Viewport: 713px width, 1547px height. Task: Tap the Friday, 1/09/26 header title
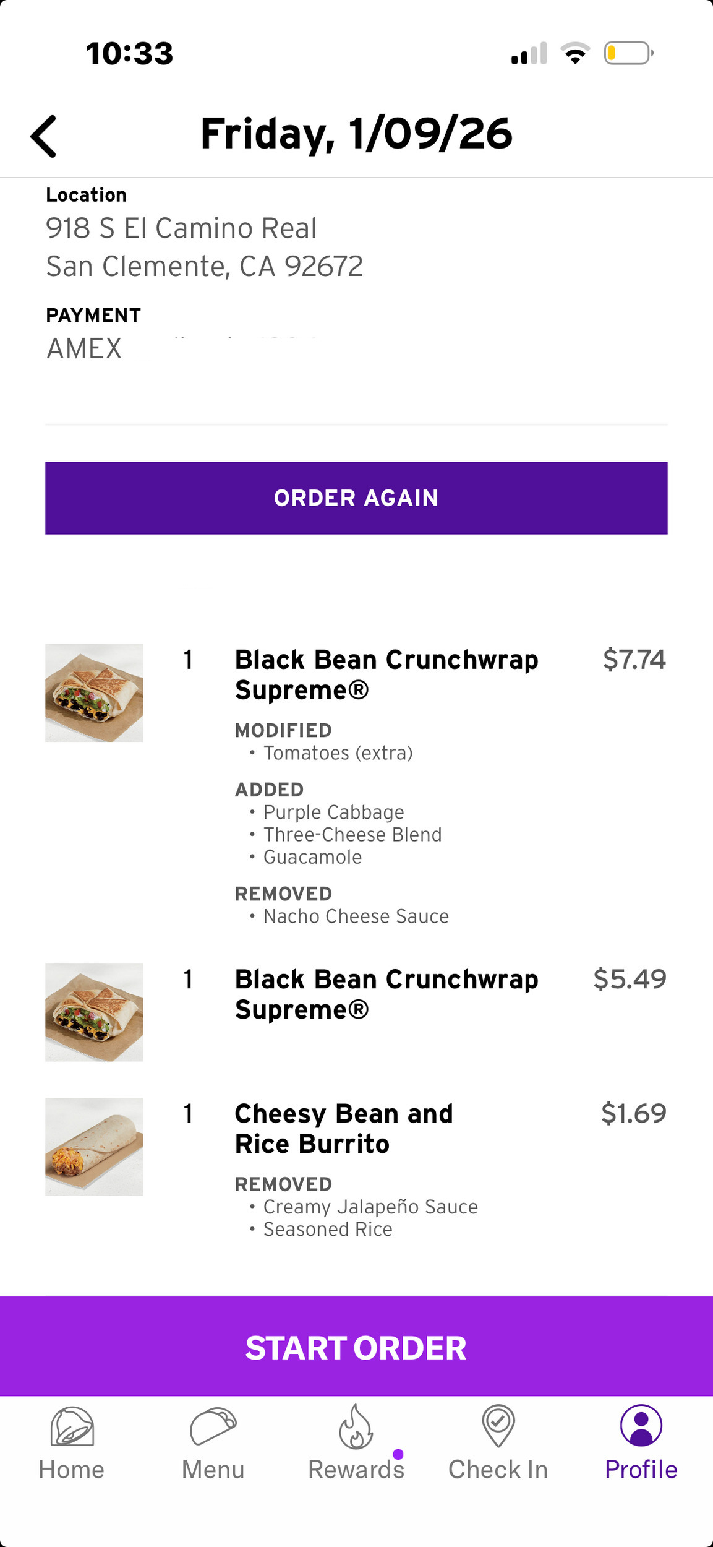[356, 134]
